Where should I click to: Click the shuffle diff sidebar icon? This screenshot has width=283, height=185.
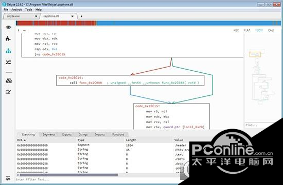tap(8, 63)
